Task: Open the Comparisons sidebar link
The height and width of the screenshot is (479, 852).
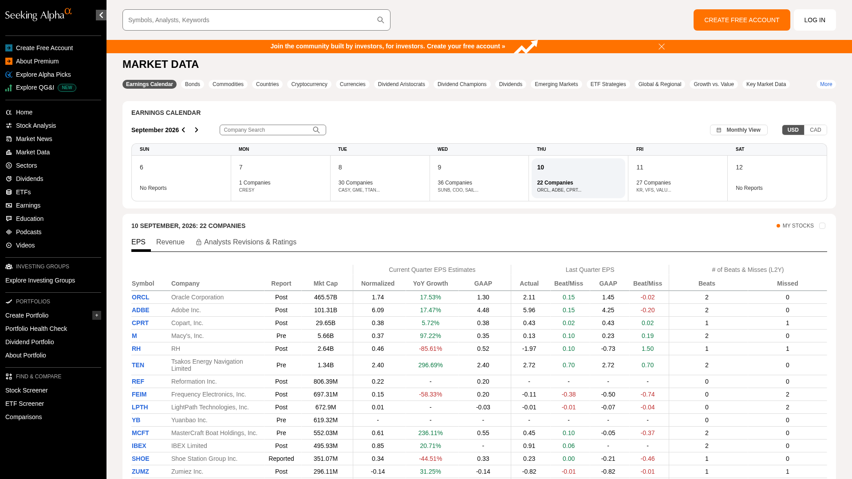Action: pos(24,417)
